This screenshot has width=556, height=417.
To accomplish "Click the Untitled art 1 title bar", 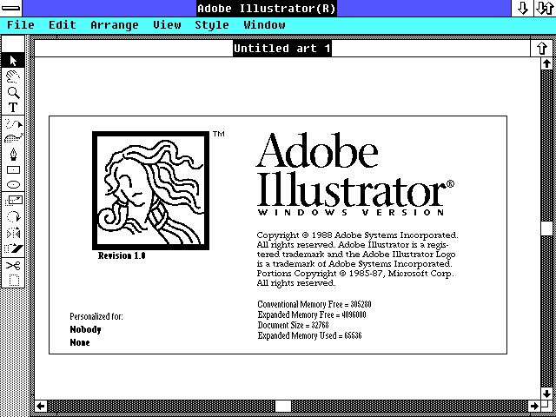I will 282,49.
